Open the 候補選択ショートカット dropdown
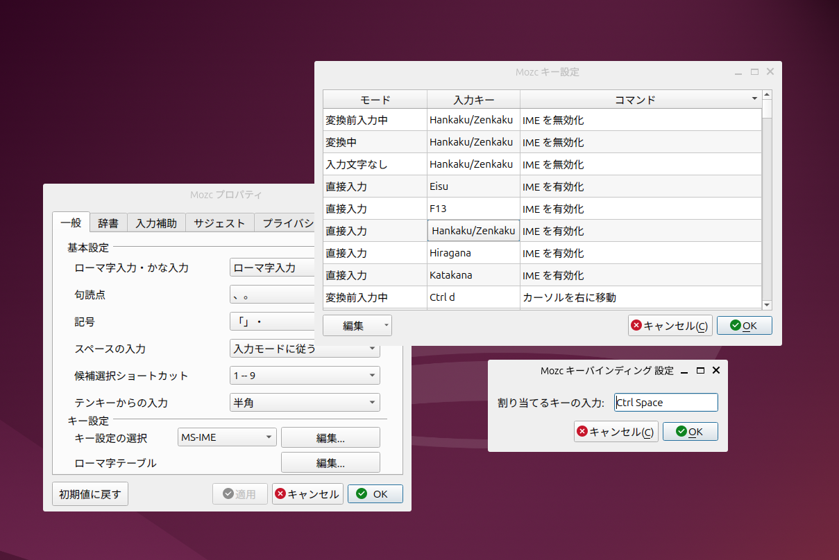Viewport: 839px width, 560px height. click(305, 375)
